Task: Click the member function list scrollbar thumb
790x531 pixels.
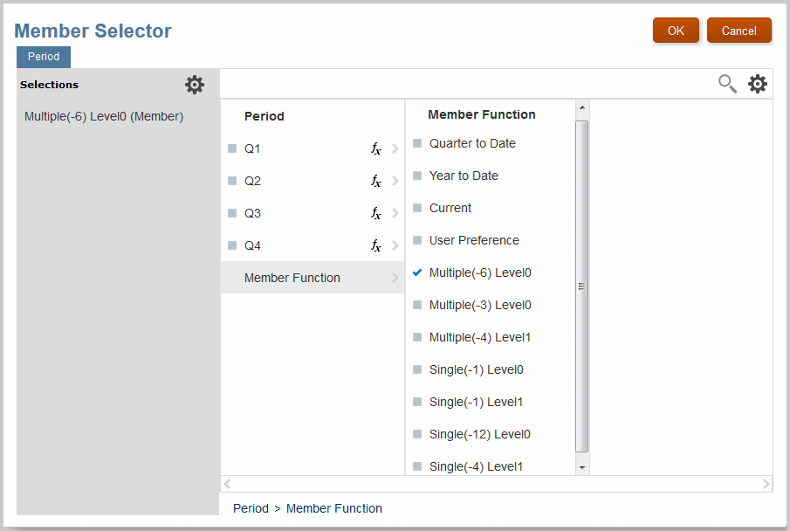Action: (582, 286)
